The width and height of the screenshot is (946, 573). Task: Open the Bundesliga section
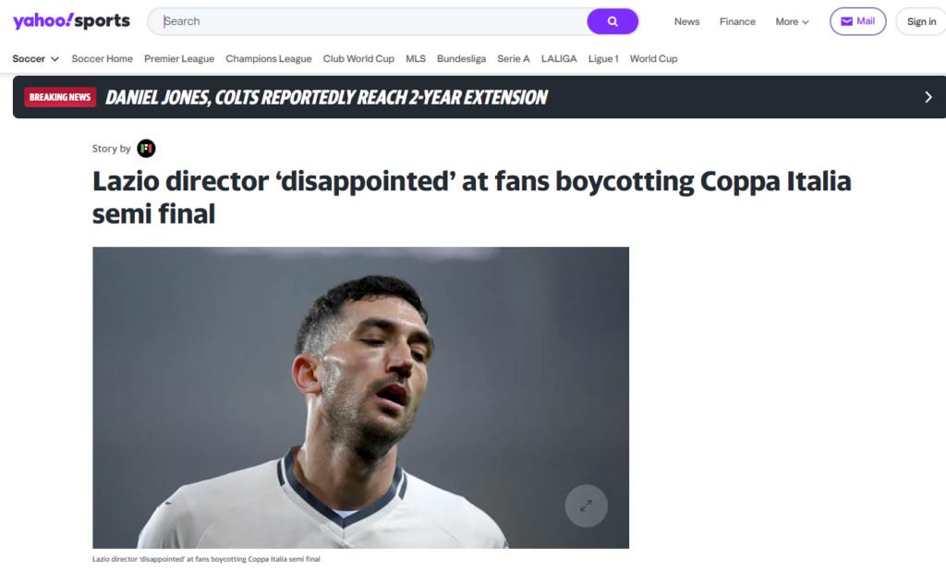click(x=461, y=59)
